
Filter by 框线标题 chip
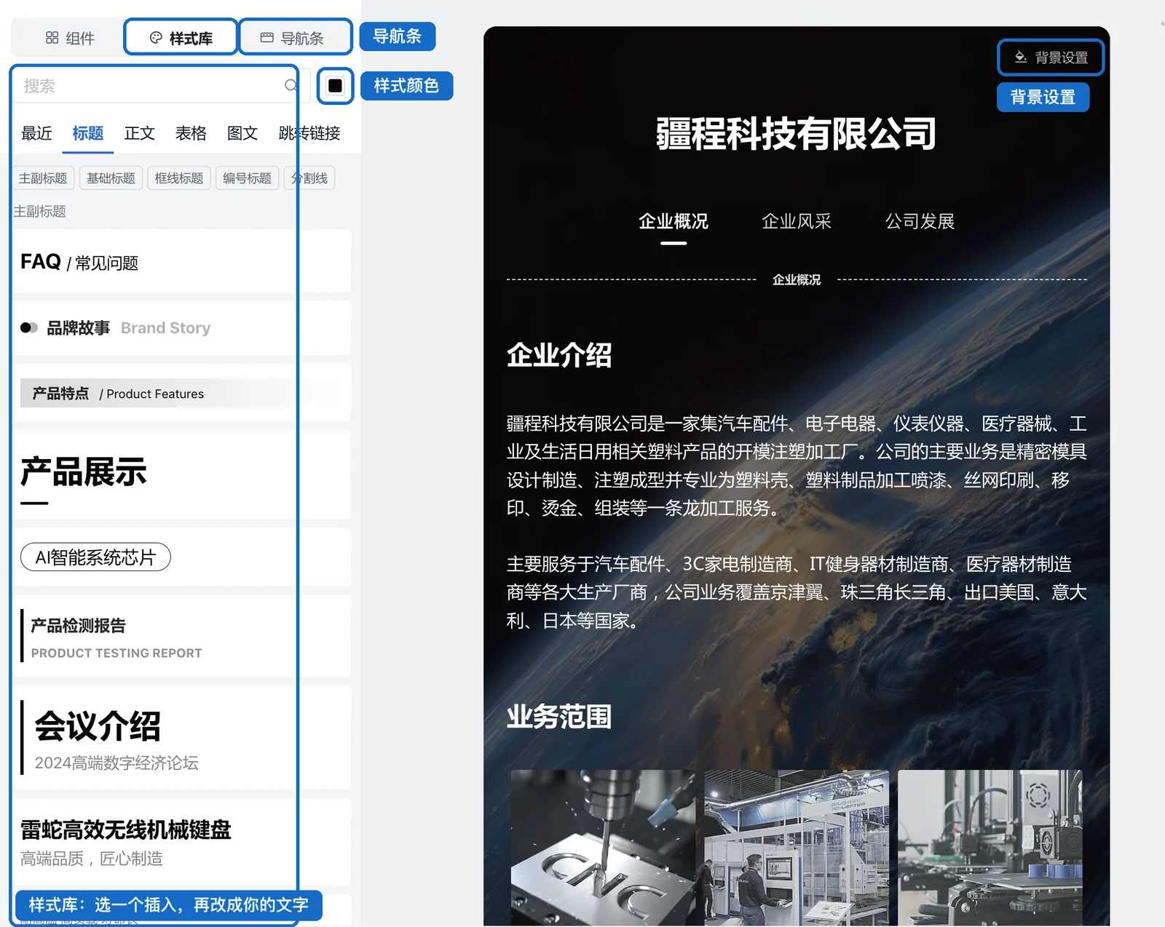[179, 178]
